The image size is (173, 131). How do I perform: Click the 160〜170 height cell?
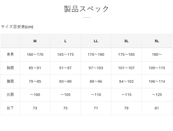[x=35, y=54]
